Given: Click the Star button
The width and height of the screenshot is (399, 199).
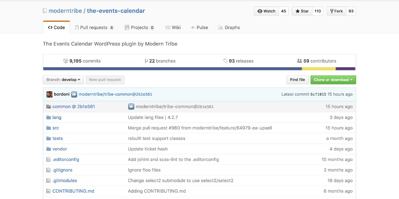Looking at the screenshot, I should click(x=302, y=11).
